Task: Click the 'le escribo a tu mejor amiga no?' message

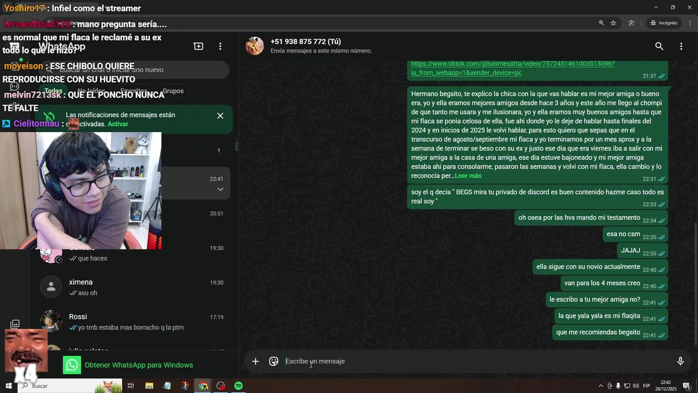Action: pyautogui.click(x=607, y=300)
